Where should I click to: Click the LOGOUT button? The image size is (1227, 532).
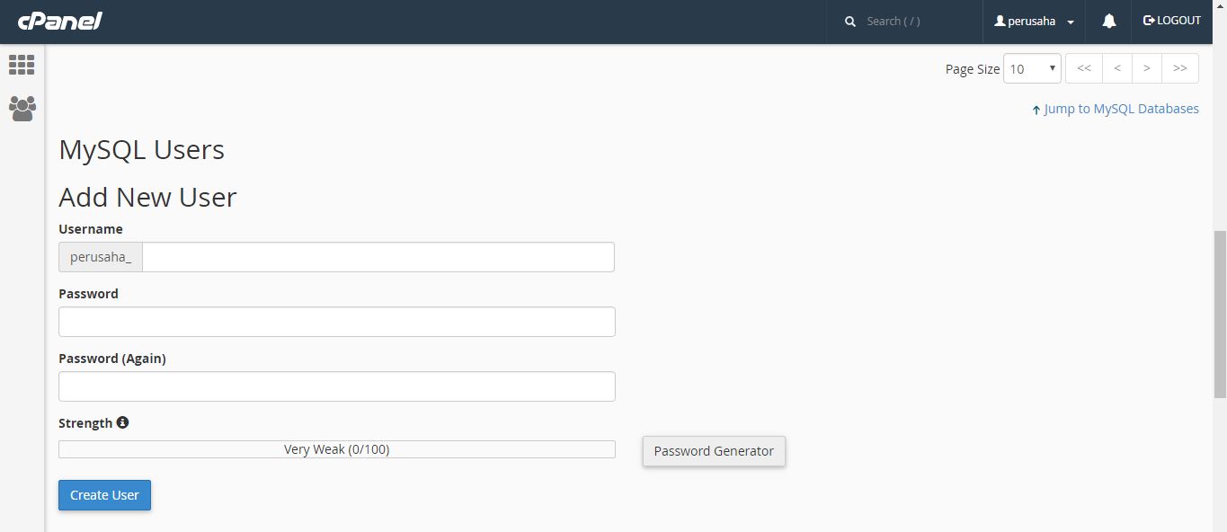pos(1171,21)
